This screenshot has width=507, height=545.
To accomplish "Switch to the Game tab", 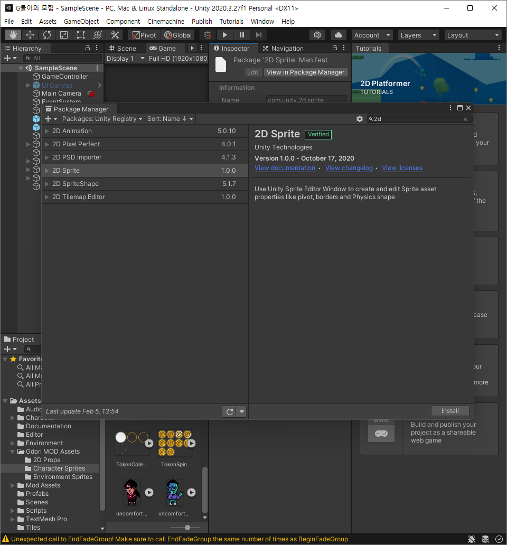I will 163,48.
